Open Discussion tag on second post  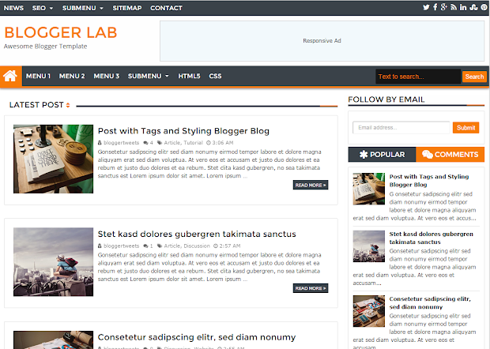197,246
